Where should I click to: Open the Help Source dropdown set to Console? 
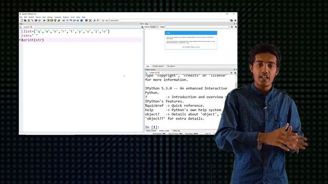pyautogui.click(x=154, y=27)
